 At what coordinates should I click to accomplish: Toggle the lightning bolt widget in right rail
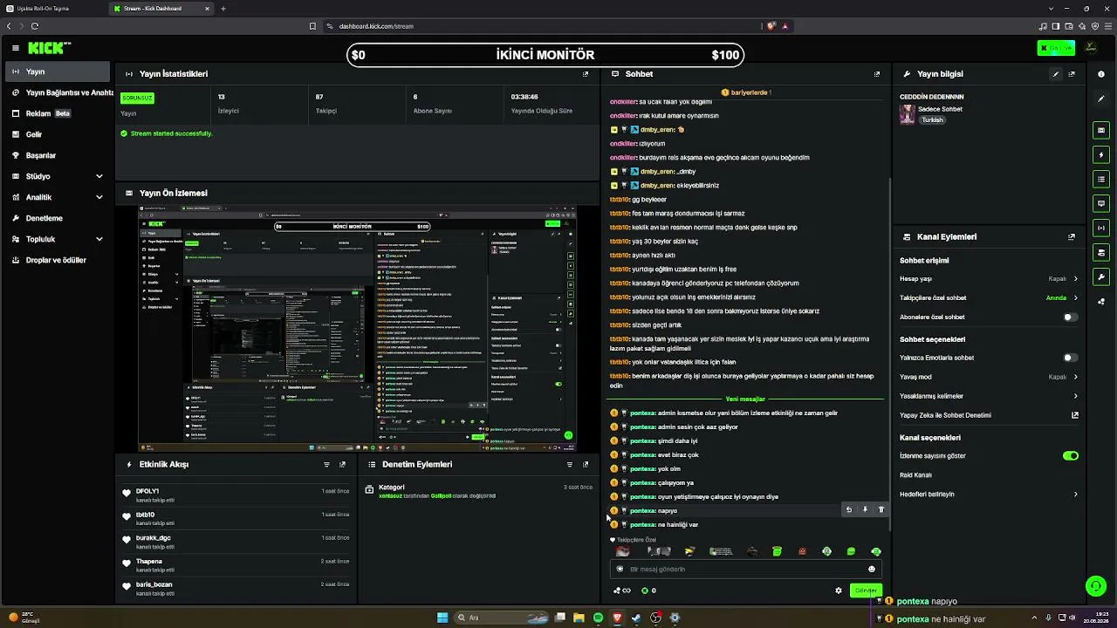point(1101,154)
